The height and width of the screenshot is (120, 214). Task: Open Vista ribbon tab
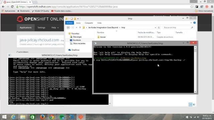click(x=99, y=23)
